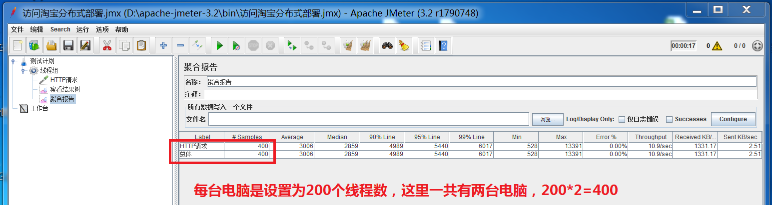Click the Median column header
This screenshot has width=772, height=205.
pyautogui.click(x=337, y=137)
